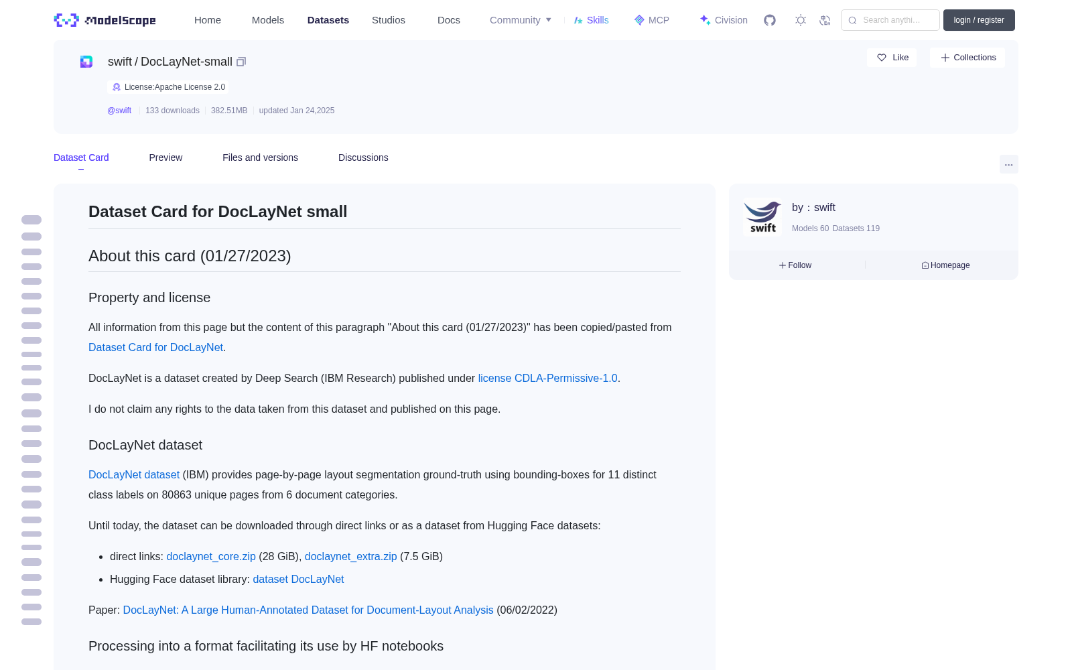Expand the Community dropdown menu

coord(521,20)
